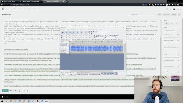Click the Maximum length slider handle
Image resolution: width=183 pixels, height=103 pixels.
[170, 43]
